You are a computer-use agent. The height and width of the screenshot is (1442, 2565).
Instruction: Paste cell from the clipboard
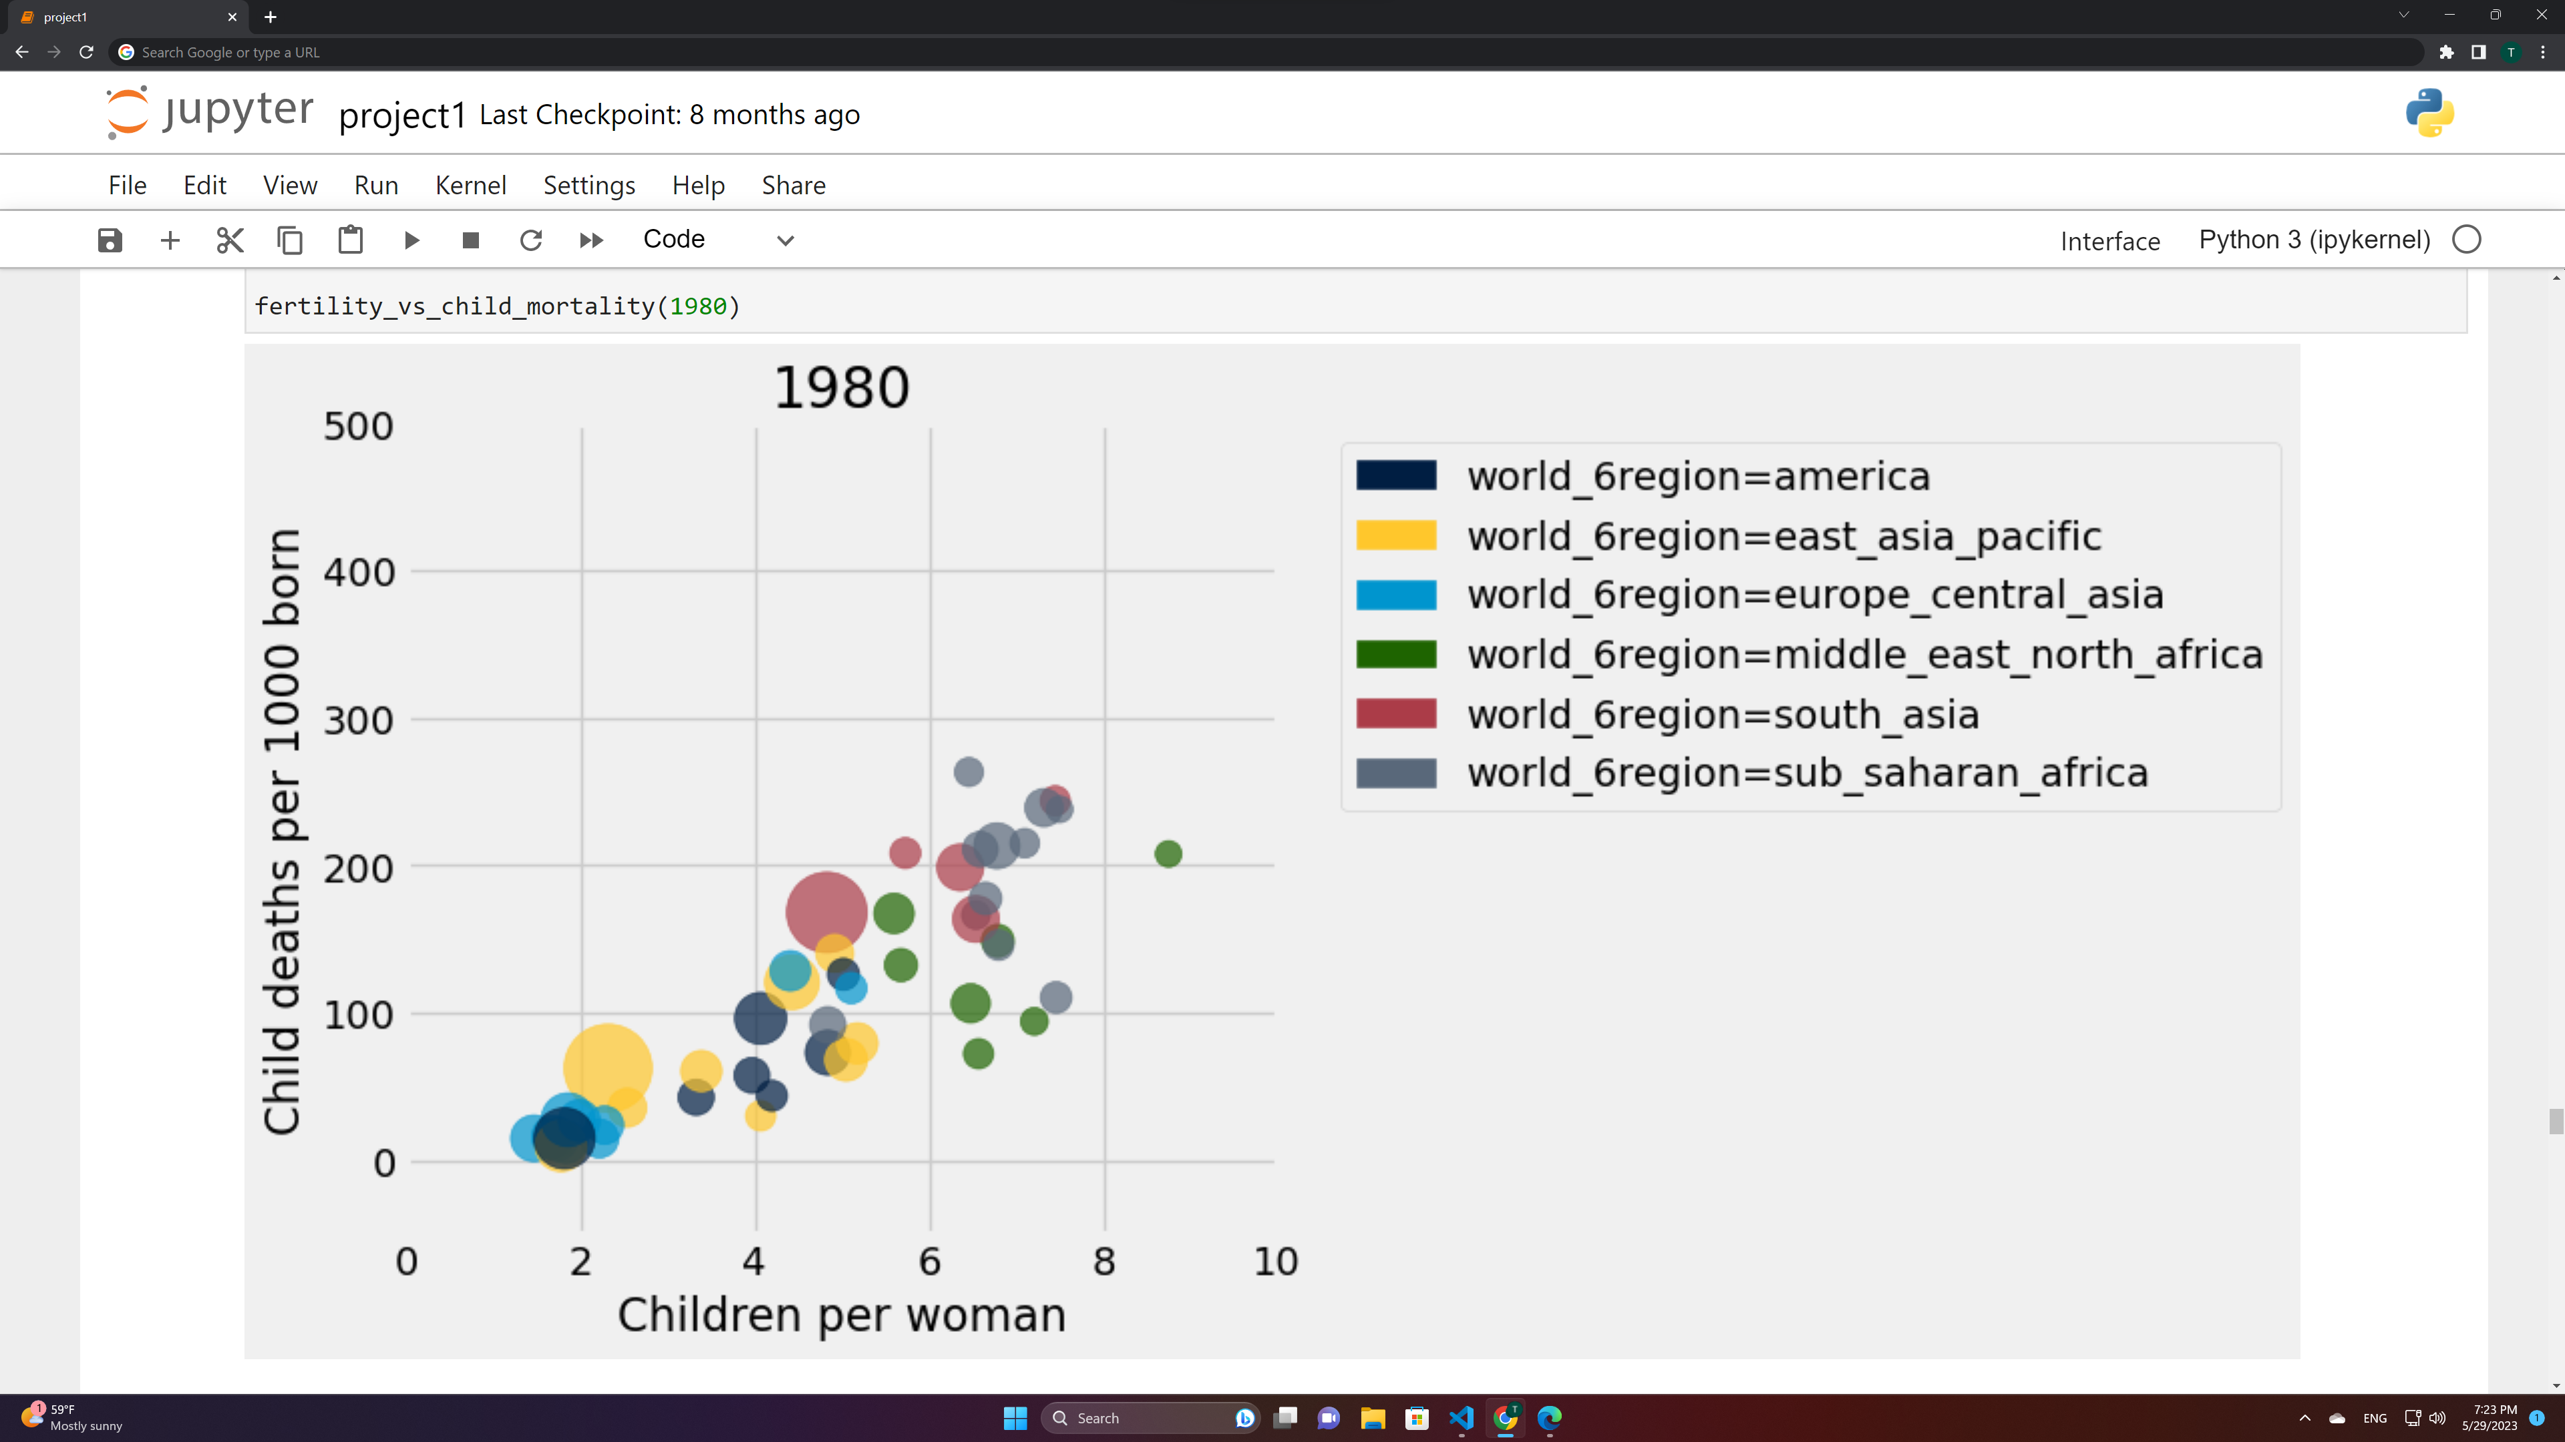coord(351,240)
